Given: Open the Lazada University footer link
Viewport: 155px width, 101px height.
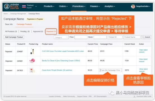Looking at the screenshot, I should click(55, 96).
